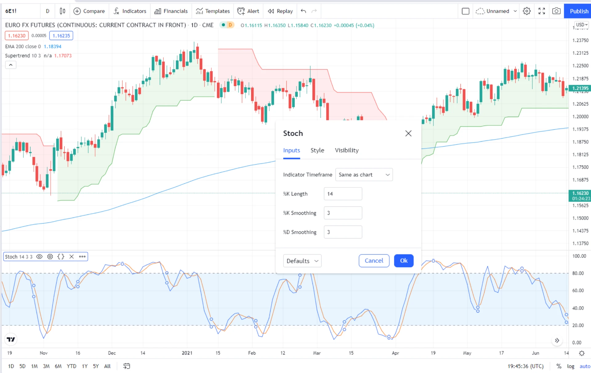The image size is (591, 373).
Task: Take a chart snapshot with the camera icon
Action: click(x=556, y=11)
